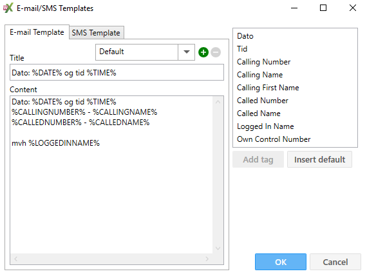This screenshot has width=367, height=276.
Task: Confirm with the OK button
Action: tap(281, 262)
